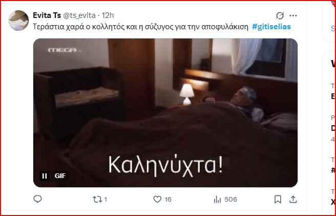336x216 pixels.
Task: Share the tweet via upload arrow icon
Action: coord(293,200)
